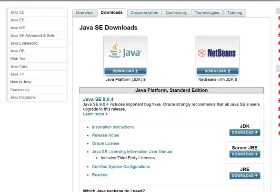Open Certified System Configurations link
The image size is (280, 192).
tap(121, 167)
